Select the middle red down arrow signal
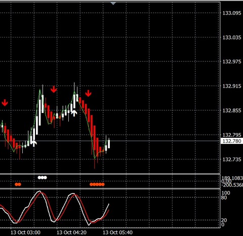Image resolution: width=243 pixels, height=236 pixels. click(54, 89)
